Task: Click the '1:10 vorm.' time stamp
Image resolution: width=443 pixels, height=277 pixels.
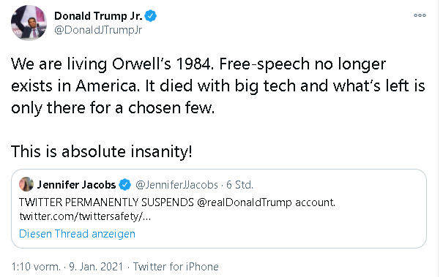Action: point(36,267)
